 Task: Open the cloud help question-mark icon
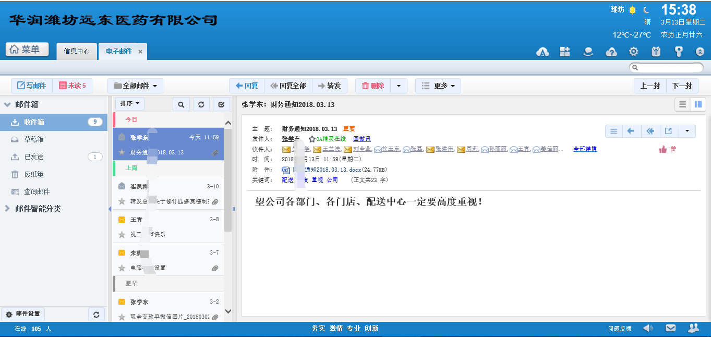(611, 52)
